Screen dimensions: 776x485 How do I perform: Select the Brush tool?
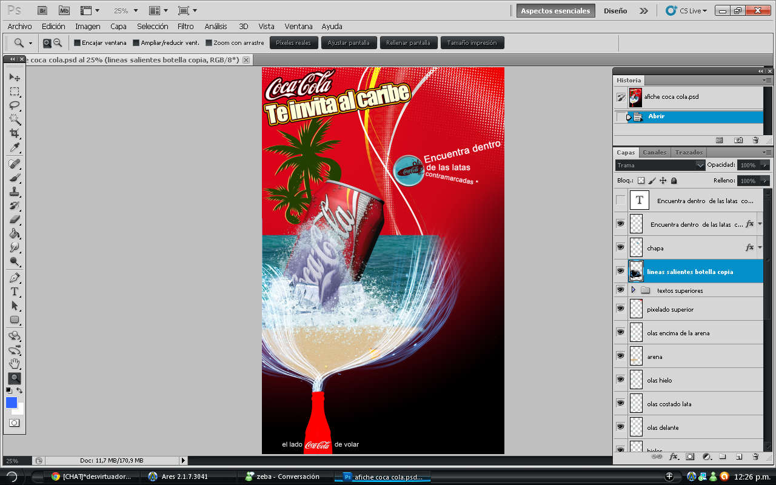(x=15, y=178)
